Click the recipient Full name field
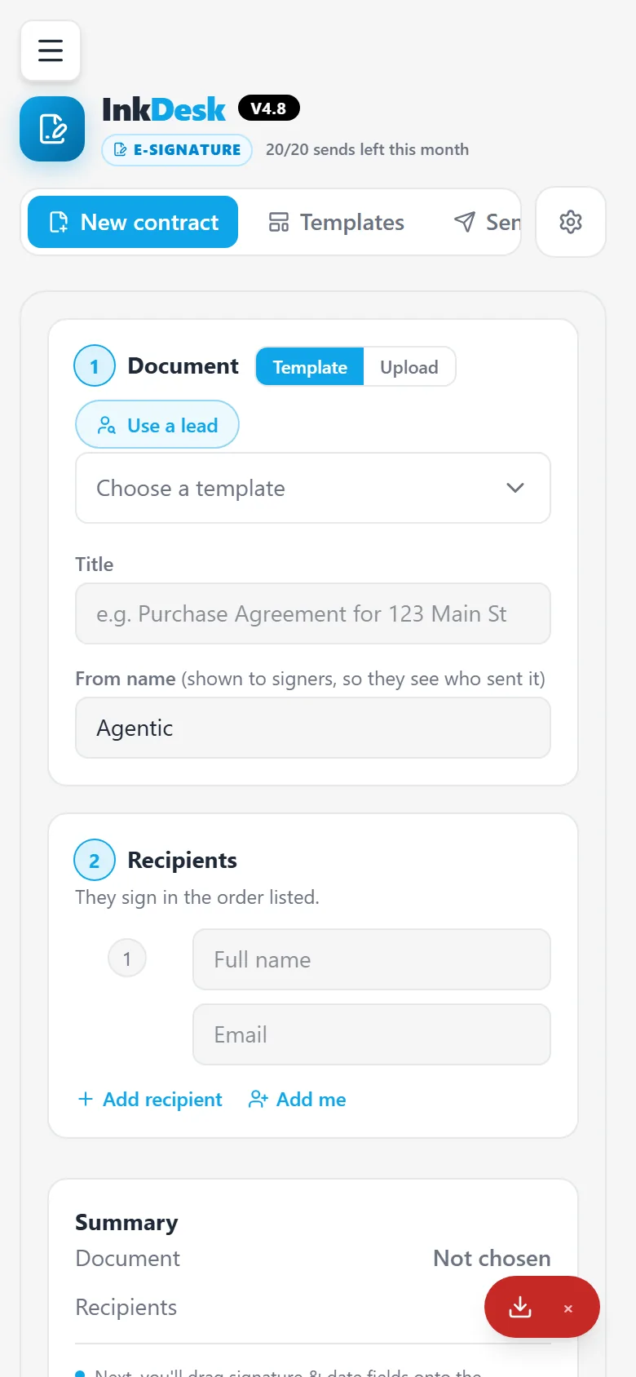 [x=372, y=959]
